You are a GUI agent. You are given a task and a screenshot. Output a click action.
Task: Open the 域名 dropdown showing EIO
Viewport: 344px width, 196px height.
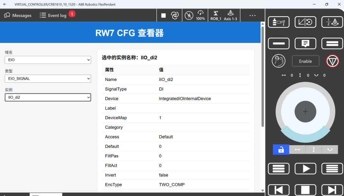point(48,60)
